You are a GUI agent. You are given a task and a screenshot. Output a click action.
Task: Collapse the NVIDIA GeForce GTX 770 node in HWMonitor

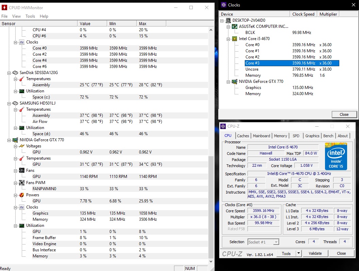(9, 140)
